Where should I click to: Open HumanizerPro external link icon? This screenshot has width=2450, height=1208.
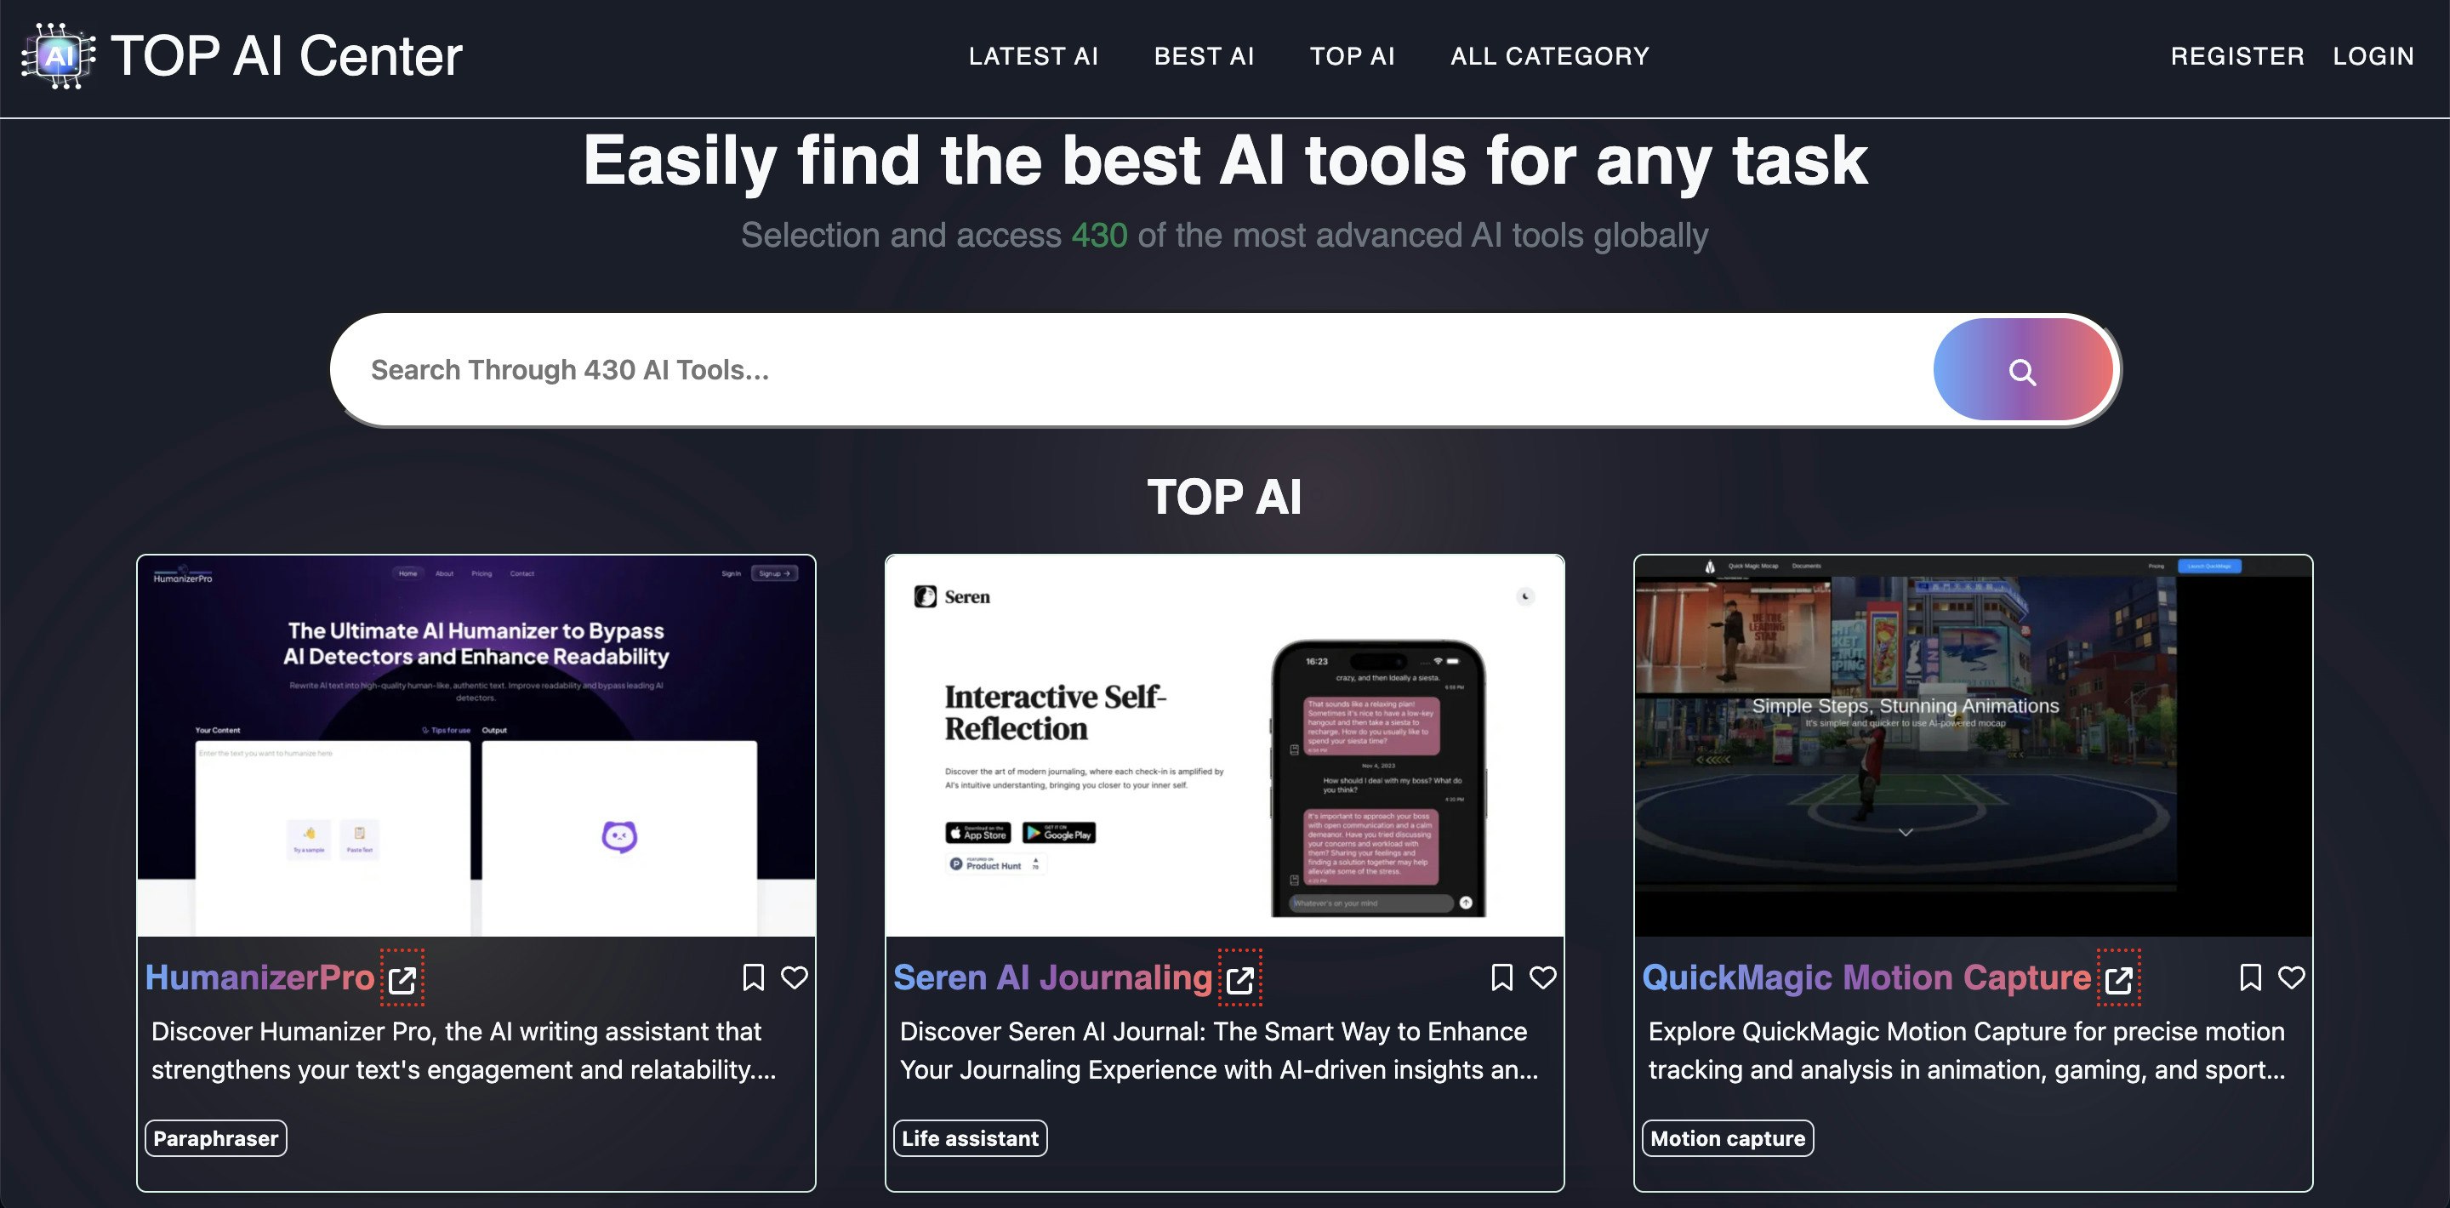[402, 979]
